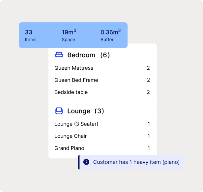Click the quantity 2 for Queen Bed Frame

click(148, 80)
